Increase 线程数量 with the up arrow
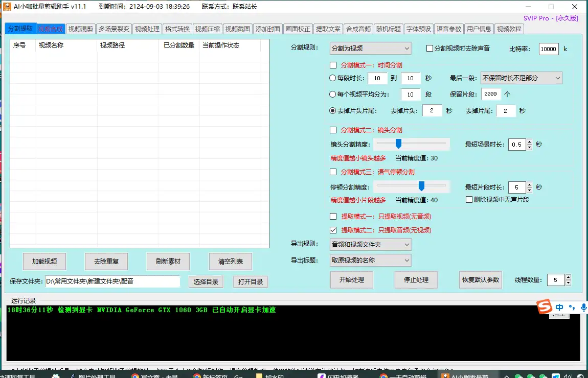This screenshot has width=588, height=378. pos(568,277)
